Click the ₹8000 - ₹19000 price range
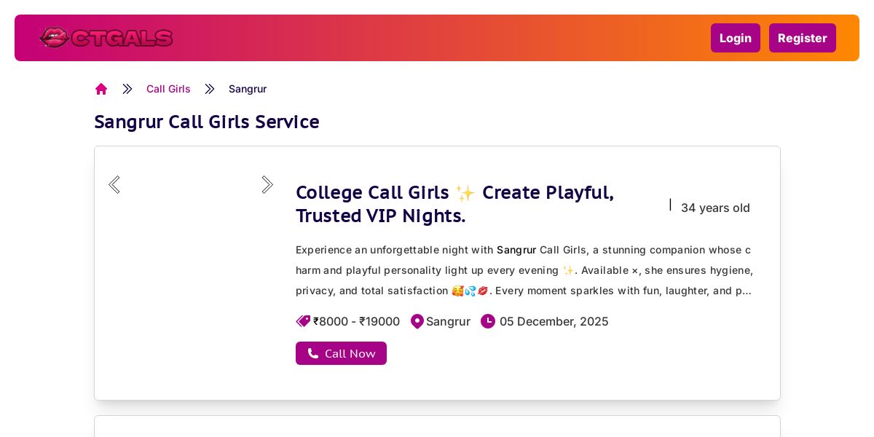874x437 pixels. (x=357, y=321)
